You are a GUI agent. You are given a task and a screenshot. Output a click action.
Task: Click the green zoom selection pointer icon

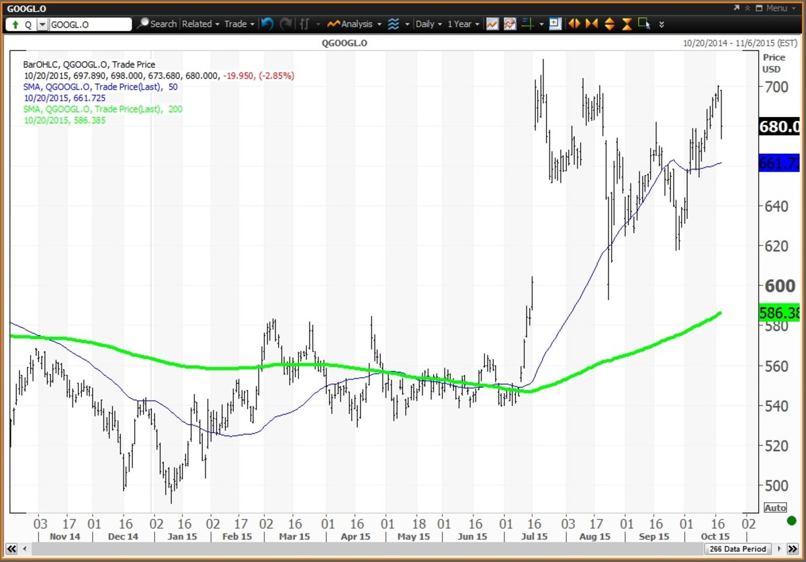pos(643,24)
